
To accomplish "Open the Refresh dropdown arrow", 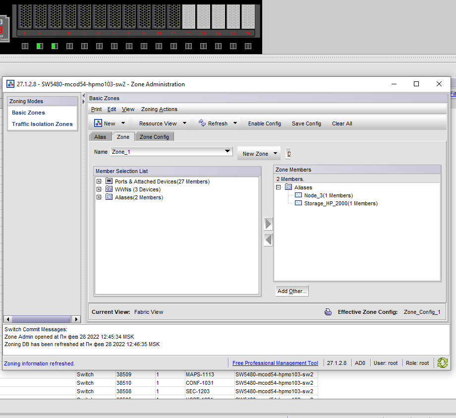I will 235,123.
